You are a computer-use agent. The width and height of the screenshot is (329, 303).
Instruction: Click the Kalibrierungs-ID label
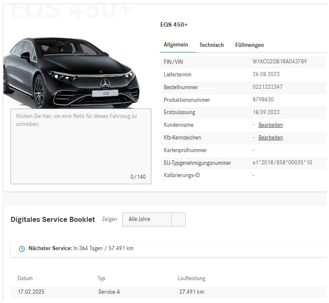182,175
